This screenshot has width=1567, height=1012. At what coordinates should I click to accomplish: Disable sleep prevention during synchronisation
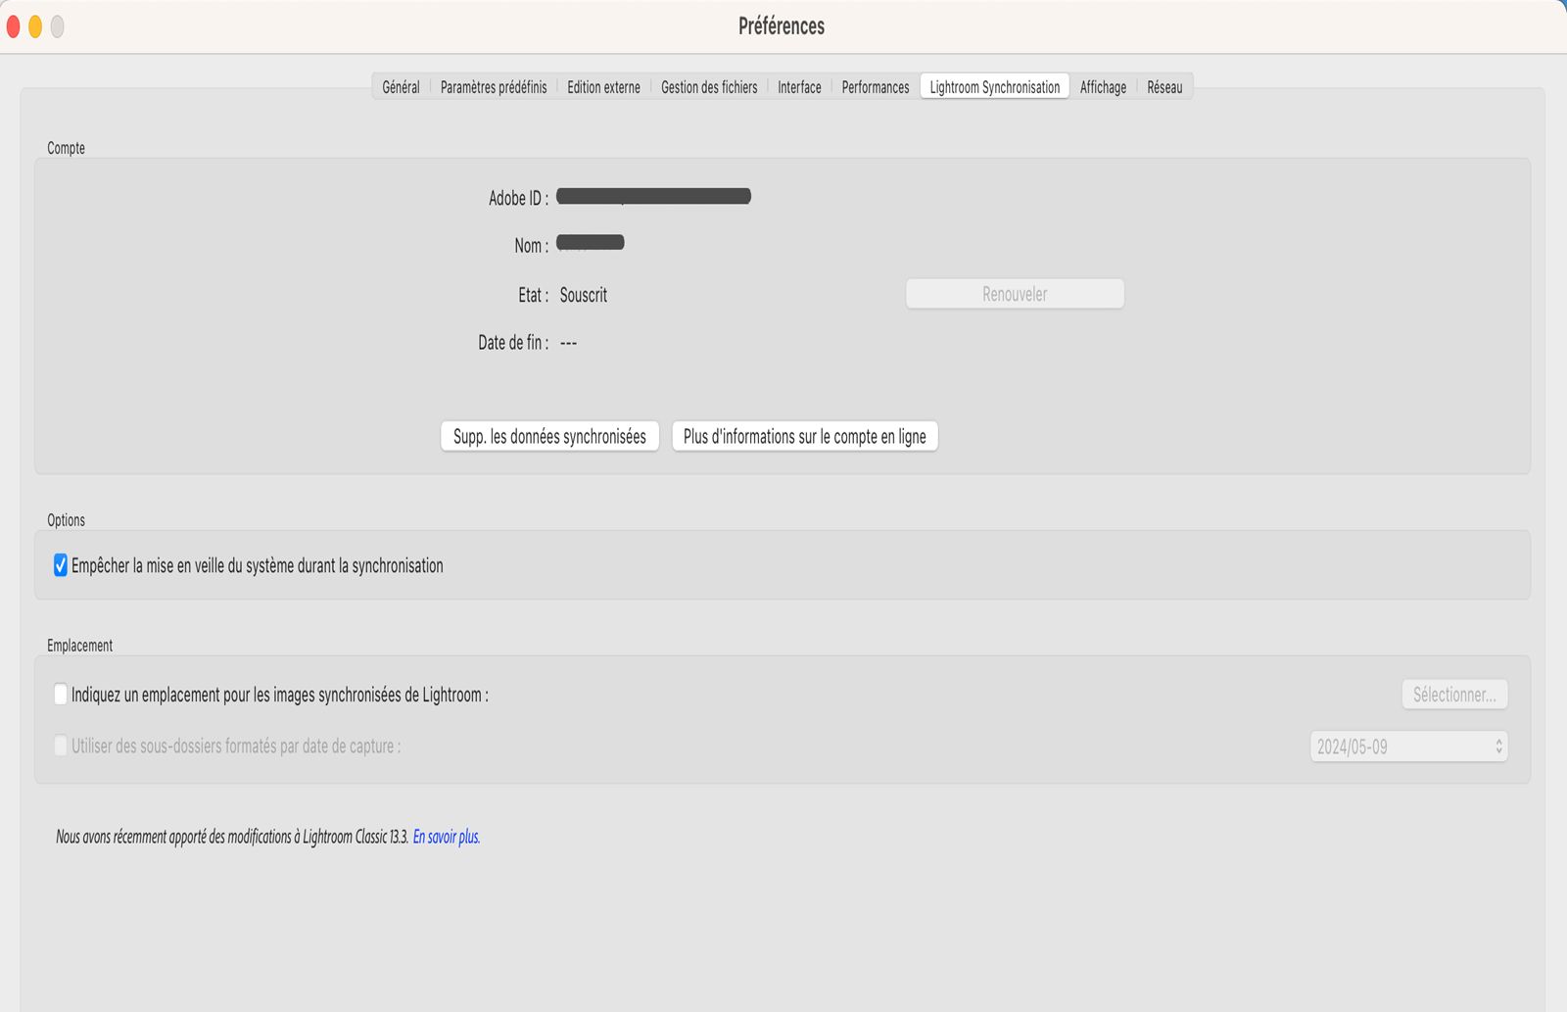(60, 565)
